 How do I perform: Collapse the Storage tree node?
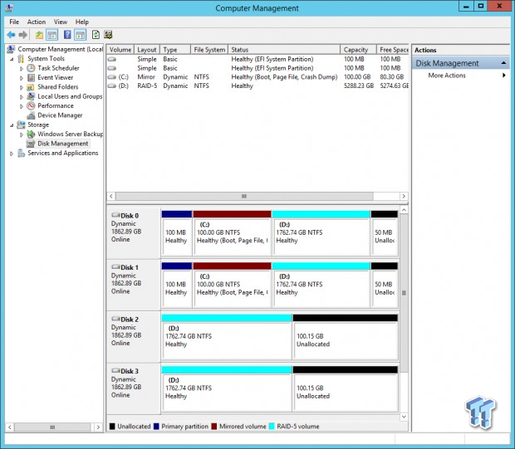point(12,125)
